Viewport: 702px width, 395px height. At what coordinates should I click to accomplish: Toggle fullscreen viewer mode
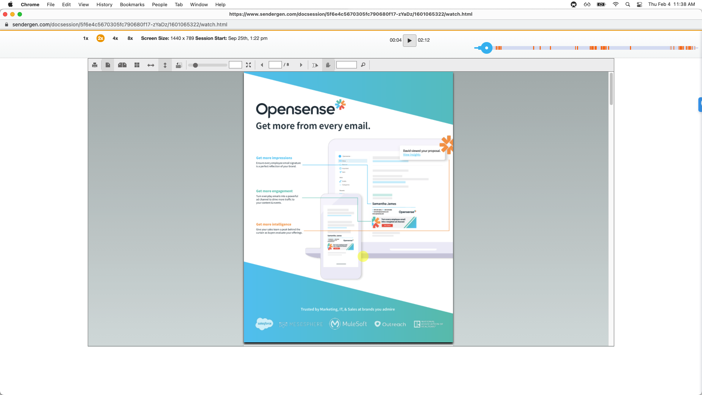[x=249, y=65]
